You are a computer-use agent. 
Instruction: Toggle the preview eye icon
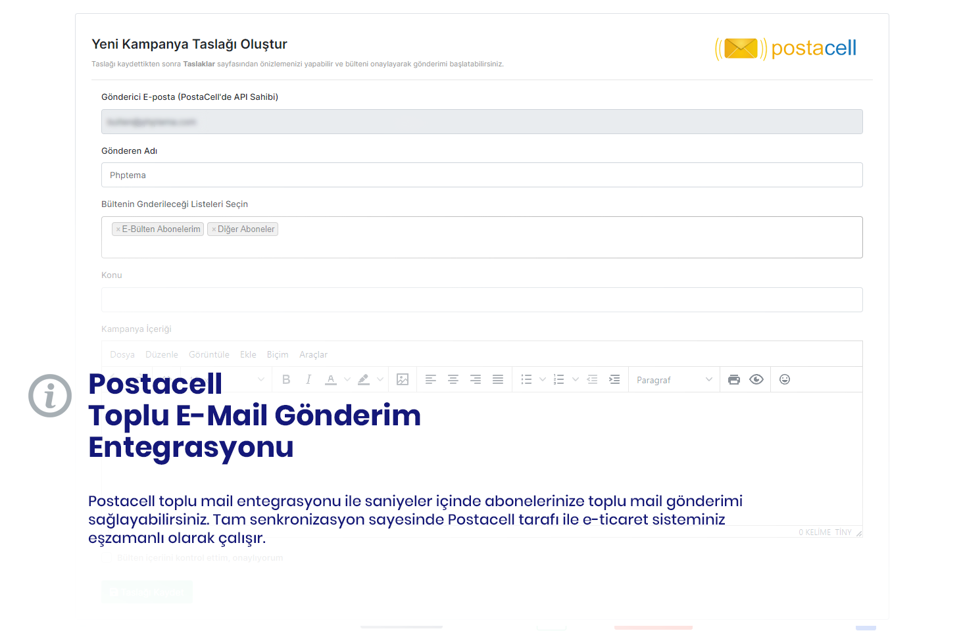(756, 380)
